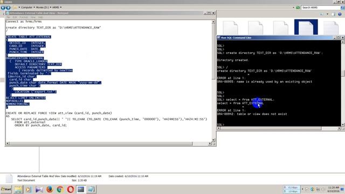Click the change view icon in Explorer toolbar

(322, 15)
